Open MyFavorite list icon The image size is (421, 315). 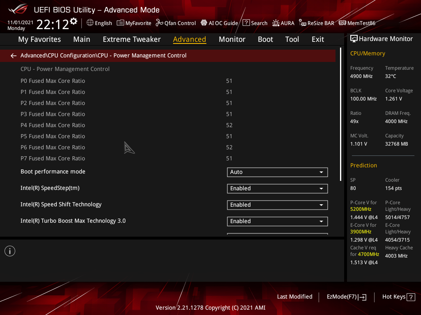pos(120,23)
